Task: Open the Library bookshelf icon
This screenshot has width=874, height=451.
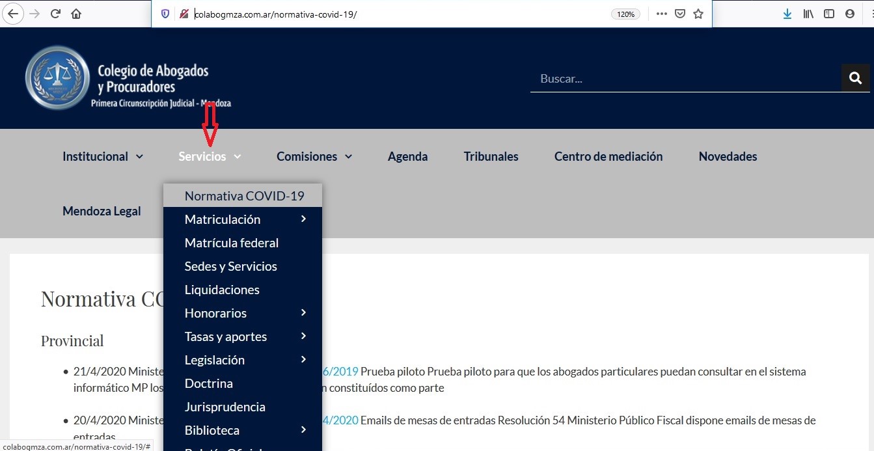Action: click(808, 14)
